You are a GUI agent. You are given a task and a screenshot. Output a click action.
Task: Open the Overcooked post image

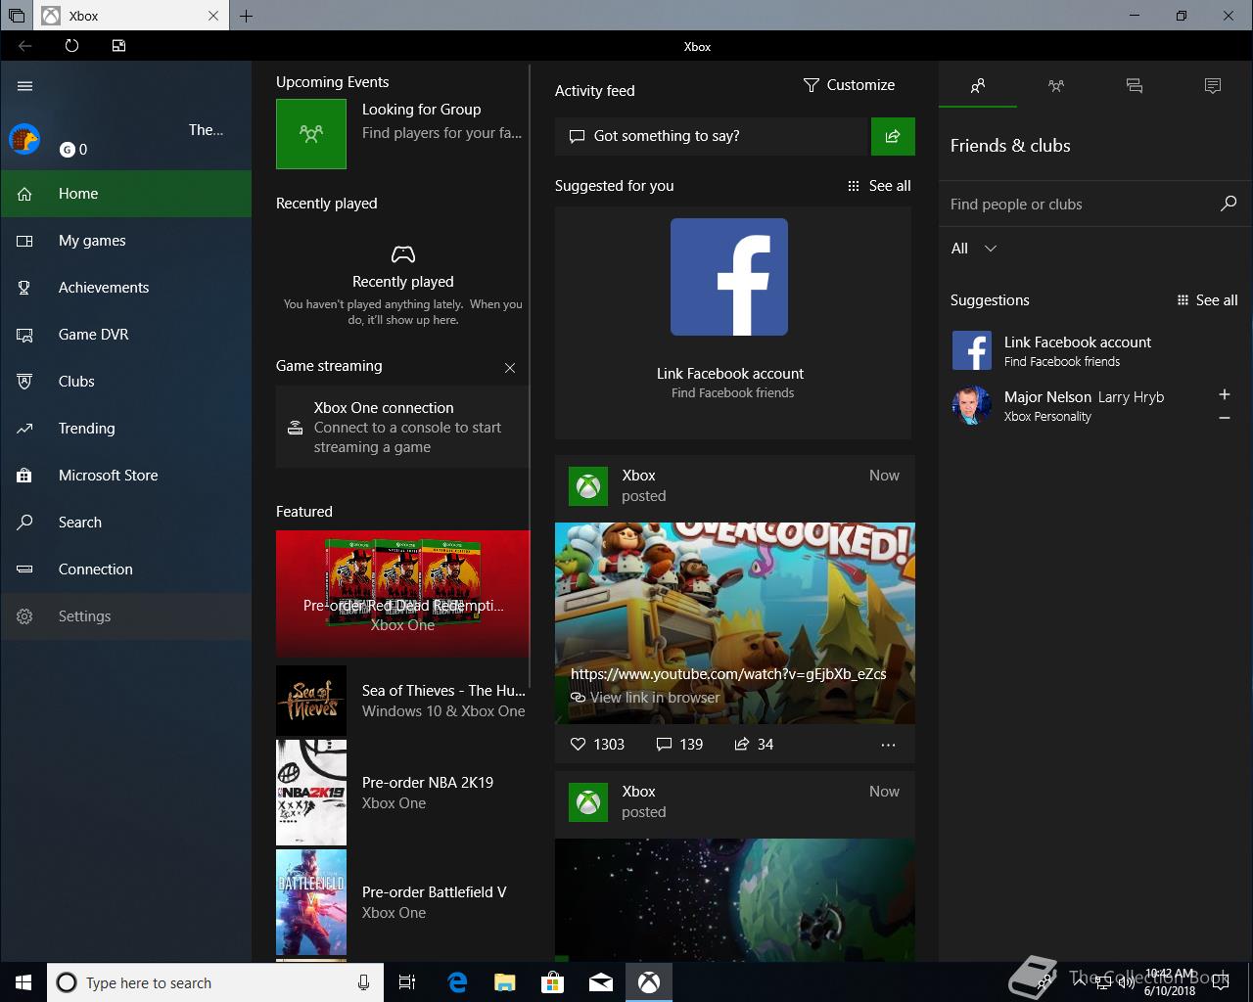click(735, 622)
